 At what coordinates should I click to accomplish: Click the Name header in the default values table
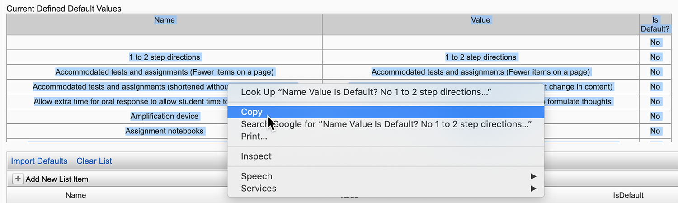click(165, 20)
